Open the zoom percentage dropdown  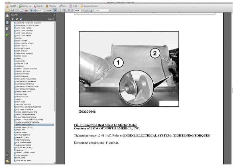(83, 10)
